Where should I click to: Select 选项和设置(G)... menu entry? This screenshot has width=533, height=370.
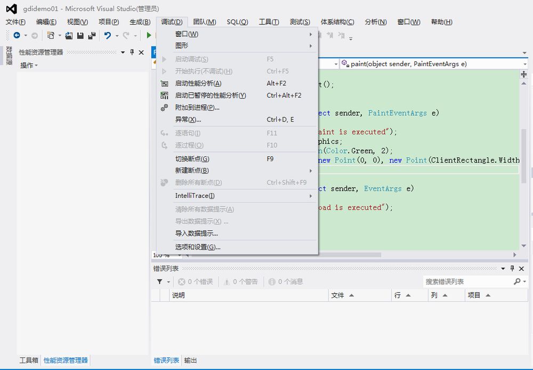coord(237,247)
